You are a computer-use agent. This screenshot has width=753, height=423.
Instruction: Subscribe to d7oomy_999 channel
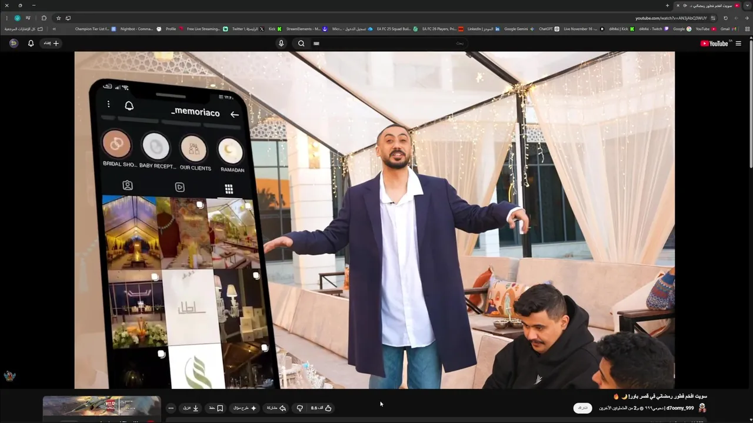click(x=582, y=408)
